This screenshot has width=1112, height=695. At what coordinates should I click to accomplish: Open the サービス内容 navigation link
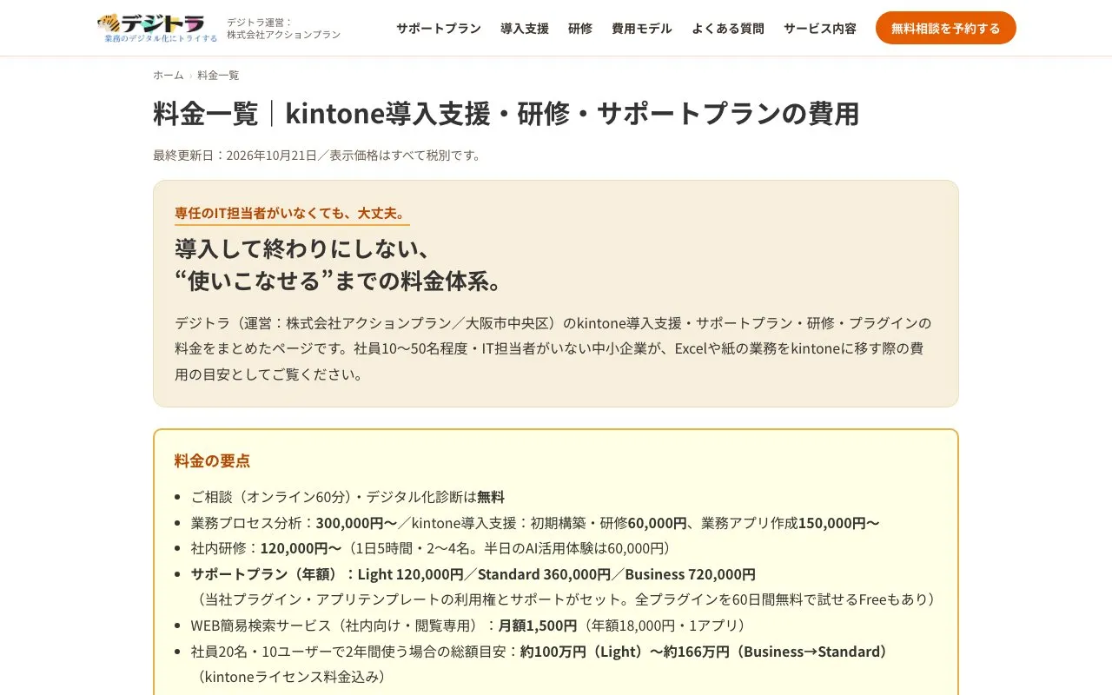[820, 28]
